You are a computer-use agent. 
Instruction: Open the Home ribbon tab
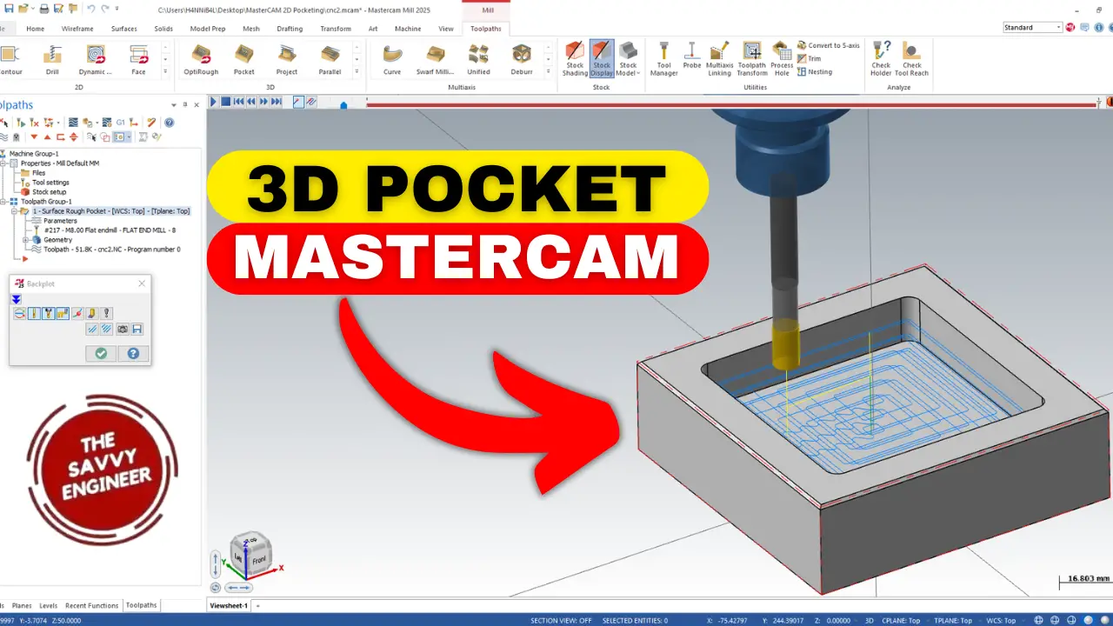click(x=36, y=29)
